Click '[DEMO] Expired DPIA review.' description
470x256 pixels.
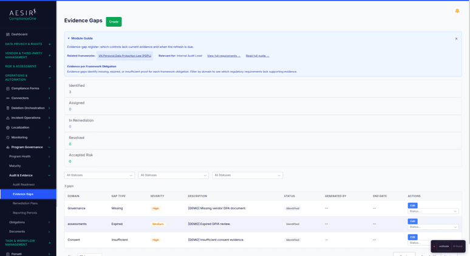pos(209,224)
